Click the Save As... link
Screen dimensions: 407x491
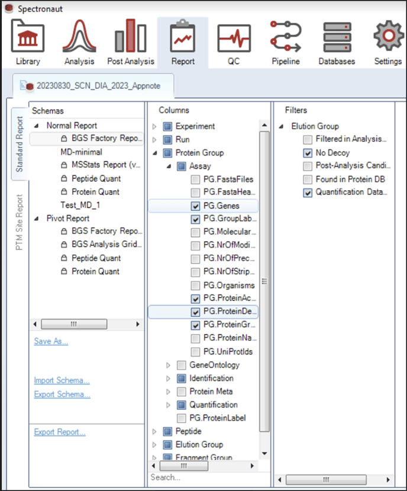(51, 341)
